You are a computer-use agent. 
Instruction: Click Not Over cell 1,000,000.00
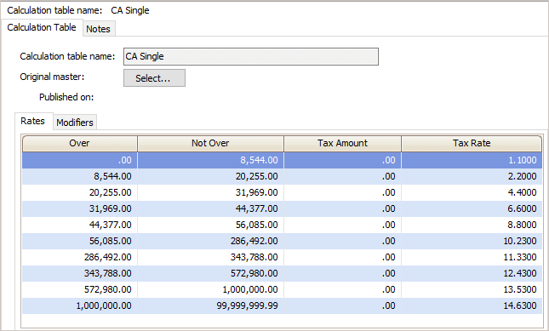tap(210, 289)
